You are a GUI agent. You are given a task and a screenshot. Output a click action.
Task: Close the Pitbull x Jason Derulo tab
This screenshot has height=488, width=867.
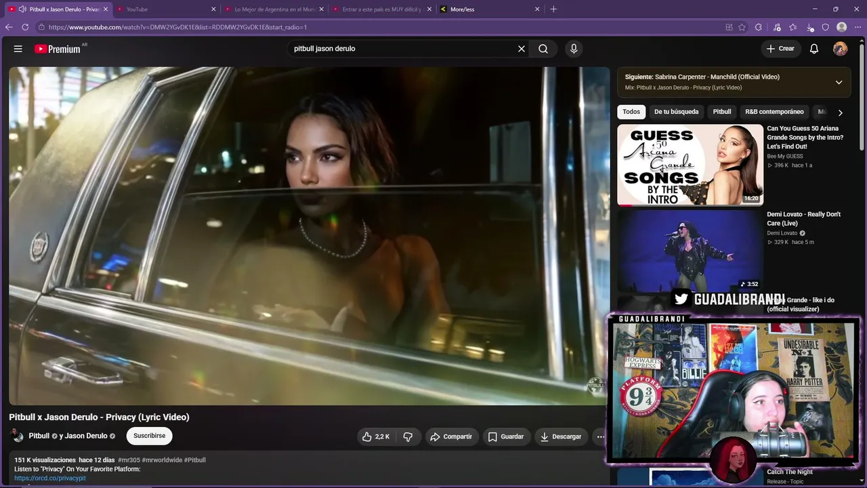coord(105,9)
